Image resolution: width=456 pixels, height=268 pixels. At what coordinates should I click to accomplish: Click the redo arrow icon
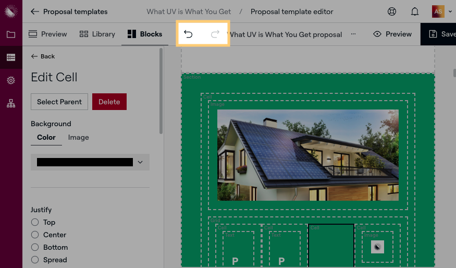pyautogui.click(x=215, y=34)
